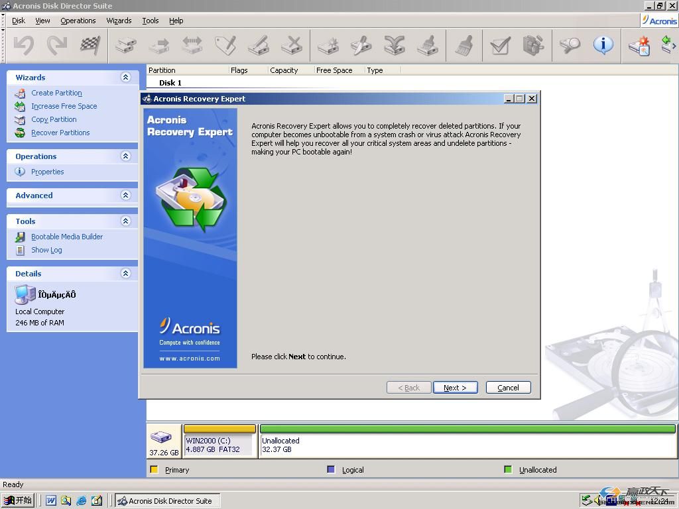Screen dimensions: 679x509
Task: Click the Create Partition sidebar icon
Action: tap(20, 93)
